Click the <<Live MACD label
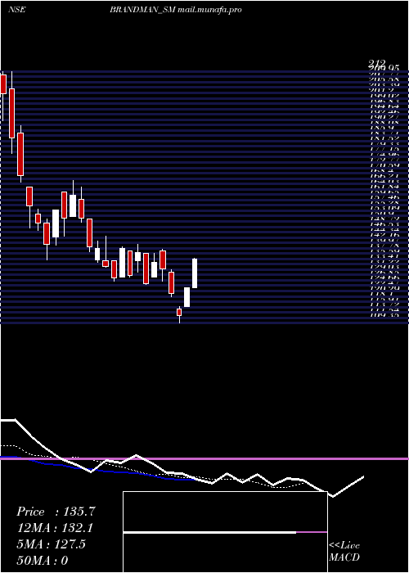 coord(344,552)
